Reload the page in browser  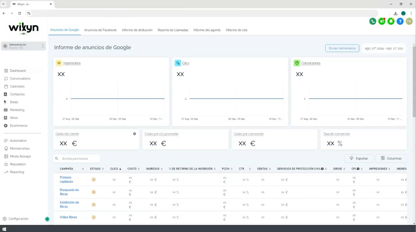pyautogui.click(x=19, y=13)
